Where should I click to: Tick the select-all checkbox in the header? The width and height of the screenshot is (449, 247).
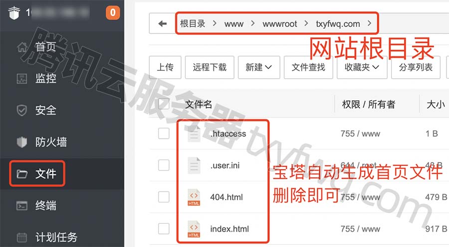tap(164, 104)
